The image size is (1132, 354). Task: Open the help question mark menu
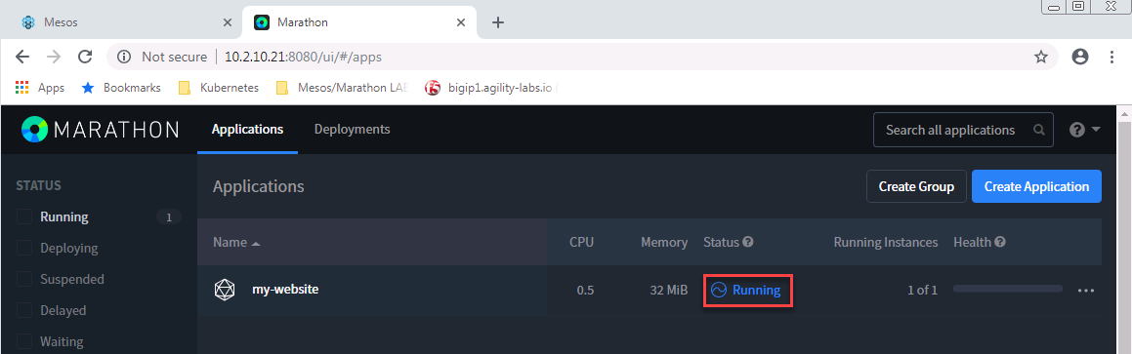click(1084, 130)
